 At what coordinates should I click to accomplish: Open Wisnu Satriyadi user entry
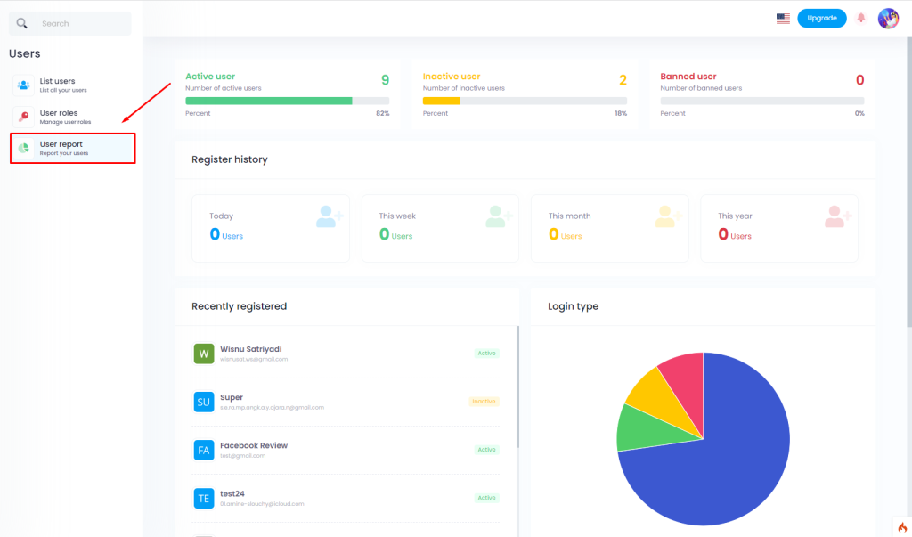[x=251, y=349]
